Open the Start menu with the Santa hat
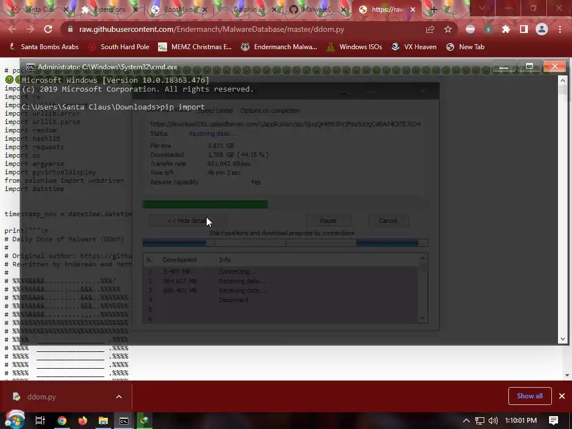Screen dimensions: 572x429 tap(15, 420)
